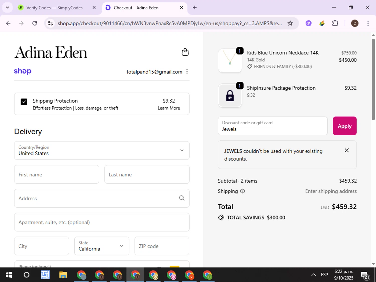Viewport: 376px width, 282px height.
Task: Open the blue maze app in taskbar
Action: point(45,275)
